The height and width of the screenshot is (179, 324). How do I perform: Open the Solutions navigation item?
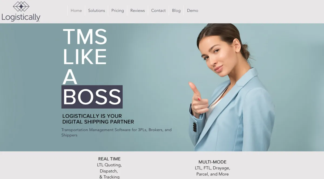[x=96, y=10]
